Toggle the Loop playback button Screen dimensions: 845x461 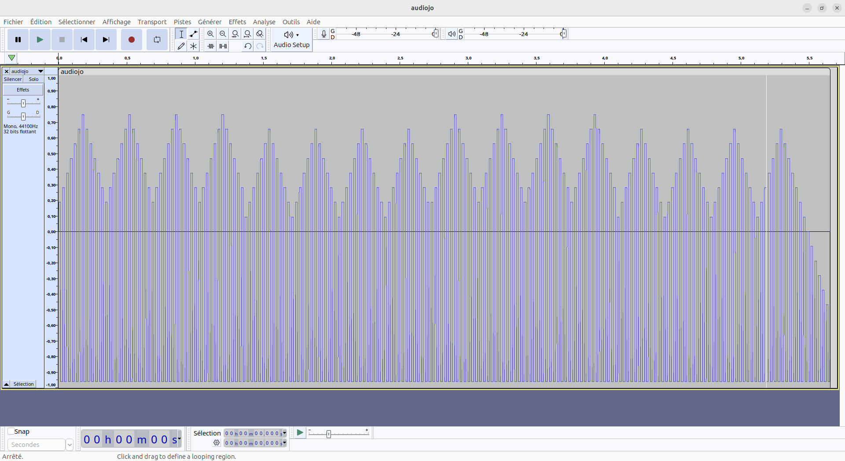(157, 40)
